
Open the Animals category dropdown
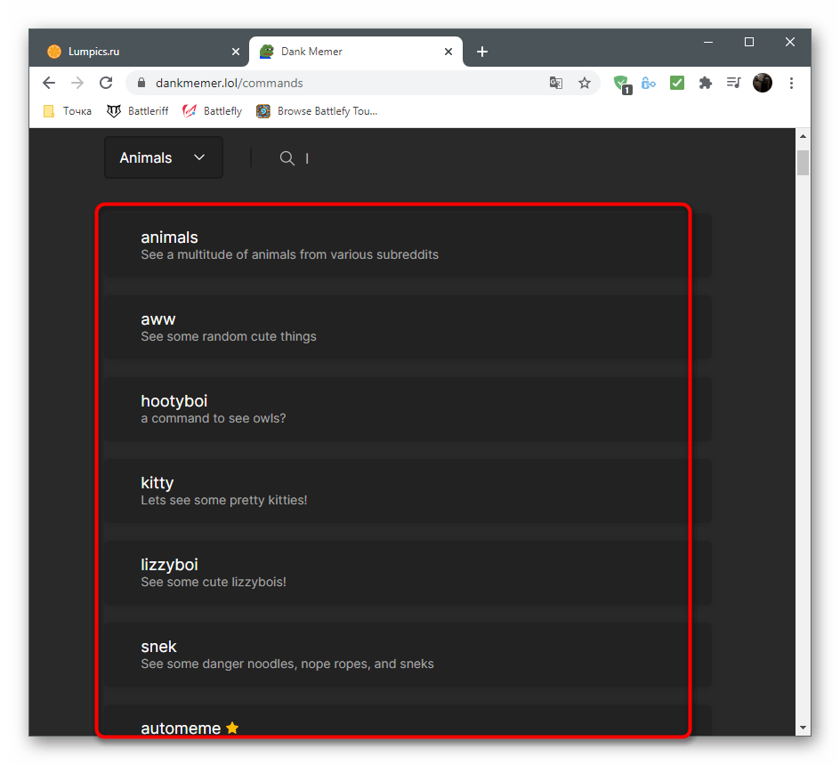point(164,157)
